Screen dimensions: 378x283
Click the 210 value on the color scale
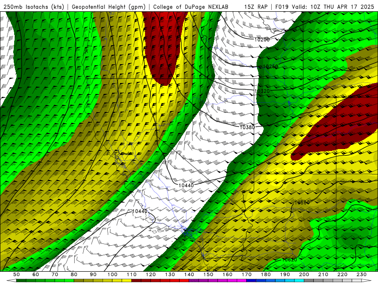[x=323, y=275]
